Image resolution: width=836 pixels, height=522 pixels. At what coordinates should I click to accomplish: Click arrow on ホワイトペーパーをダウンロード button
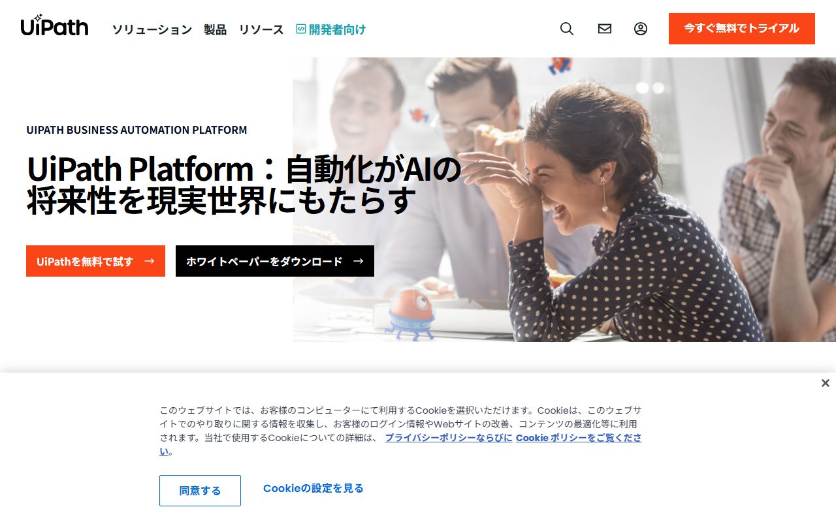[358, 261]
